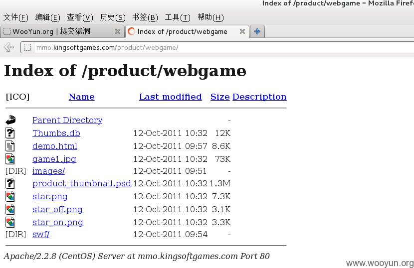The image size is (414, 268).
Task: Close the Index of /product/webgame tab
Action: point(242,32)
